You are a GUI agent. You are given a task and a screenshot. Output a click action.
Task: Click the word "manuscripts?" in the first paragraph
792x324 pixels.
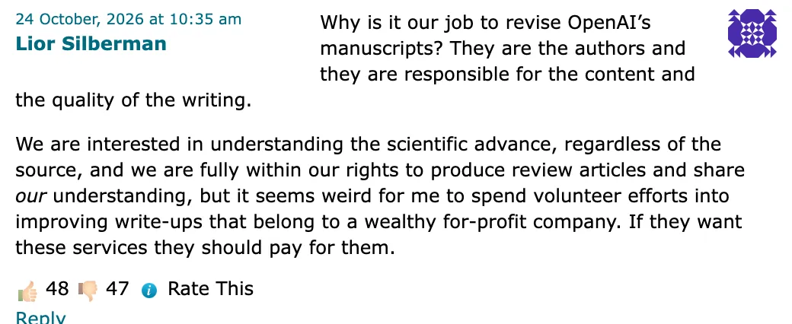(382, 49)
